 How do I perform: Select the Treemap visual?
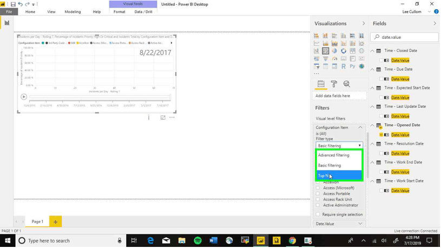[352, 51]
